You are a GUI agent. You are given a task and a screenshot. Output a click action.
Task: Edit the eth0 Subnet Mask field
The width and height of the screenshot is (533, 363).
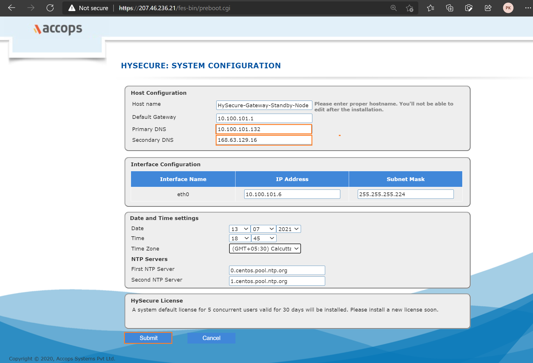point(405,194)
